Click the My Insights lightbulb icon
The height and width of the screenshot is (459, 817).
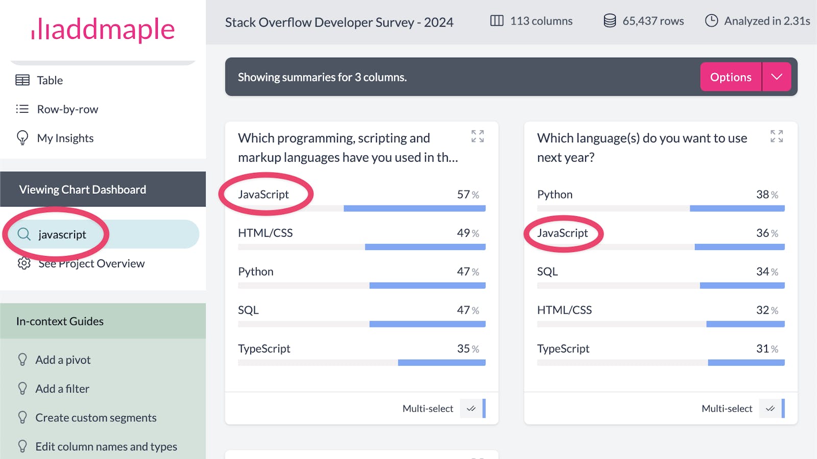pos(22,138)
